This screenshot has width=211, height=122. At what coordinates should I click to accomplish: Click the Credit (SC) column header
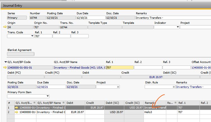click(133, 103)
